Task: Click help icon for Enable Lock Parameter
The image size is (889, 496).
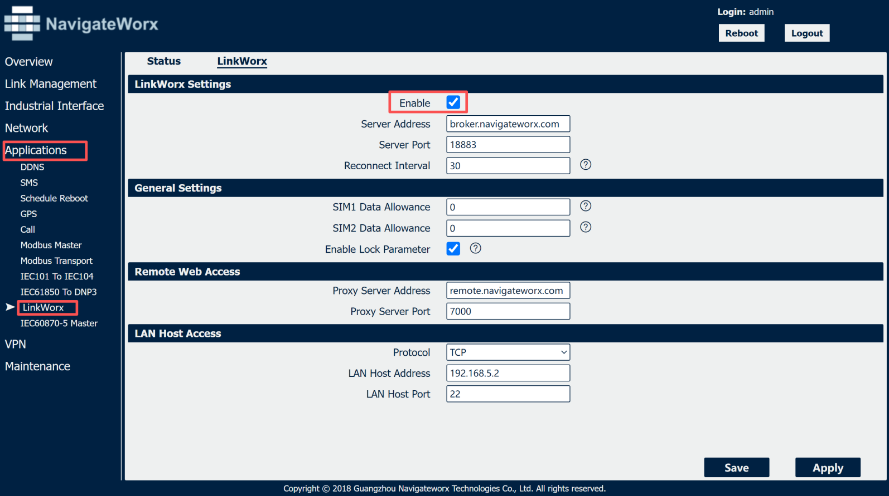Action: coord(475,248)
